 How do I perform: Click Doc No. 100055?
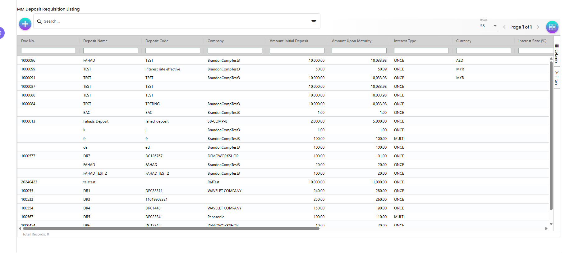pyautogui.click(x=27, y=191)
